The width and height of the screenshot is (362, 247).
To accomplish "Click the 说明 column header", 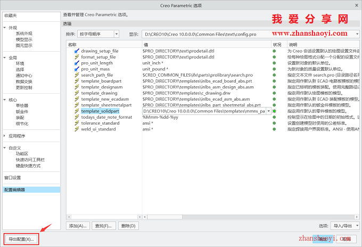I will [323, 45].
